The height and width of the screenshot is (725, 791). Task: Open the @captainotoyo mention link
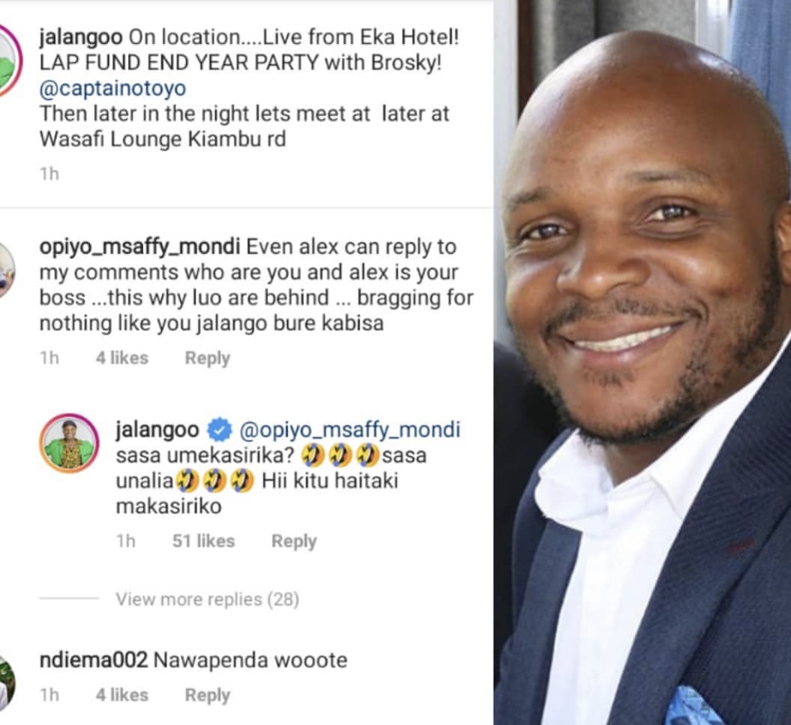pyautogui.click(x=112, y=88)
